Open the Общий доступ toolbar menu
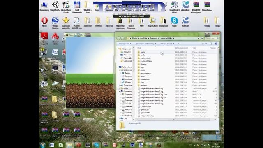Image resolution: width=263 pixels, height=148 pixels. (167, 44)
